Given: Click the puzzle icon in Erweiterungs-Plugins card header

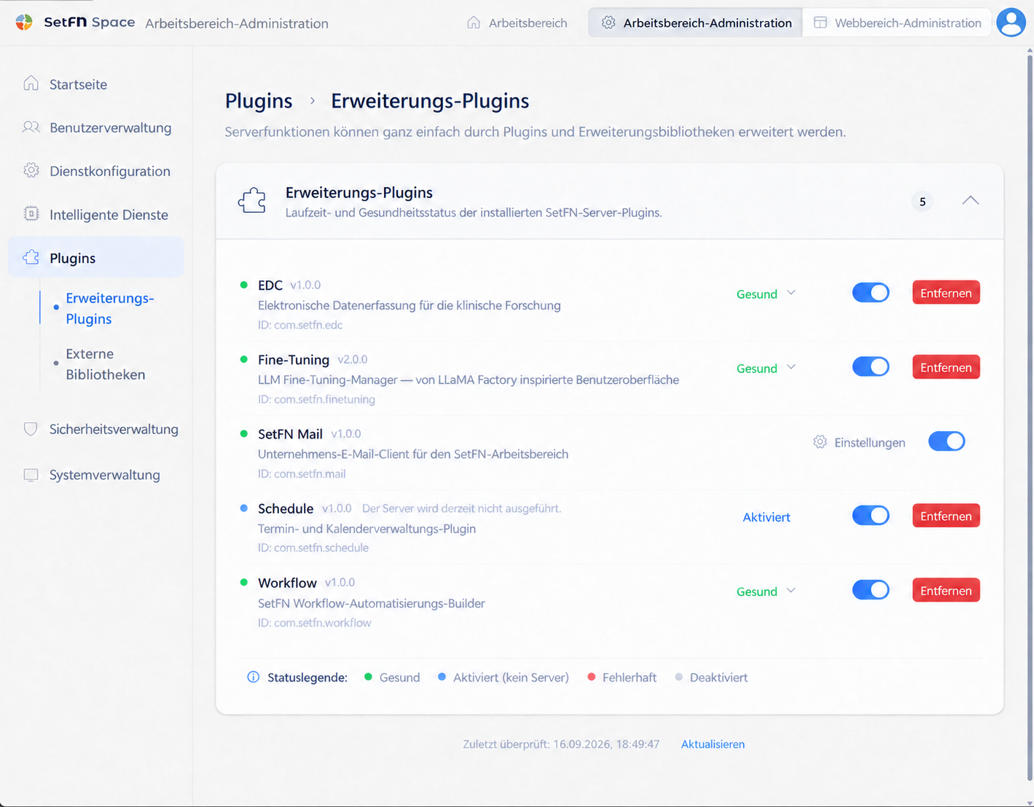Looking at the screenshot, I should point(252,201).
